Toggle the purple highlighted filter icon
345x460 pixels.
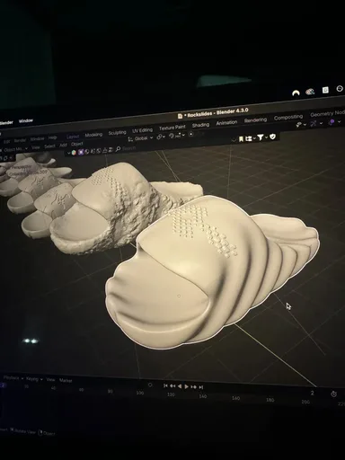[81, 152]
